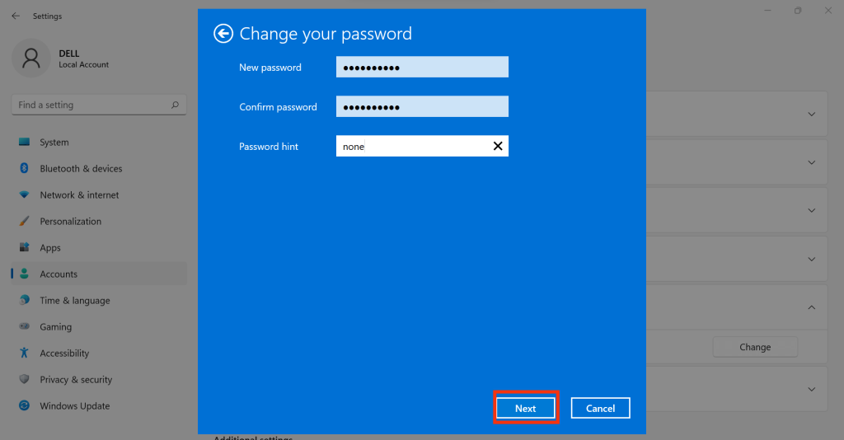Click the Confirm password label
Image resolution: width=844 pixels, height=440 pixels.
278,107
